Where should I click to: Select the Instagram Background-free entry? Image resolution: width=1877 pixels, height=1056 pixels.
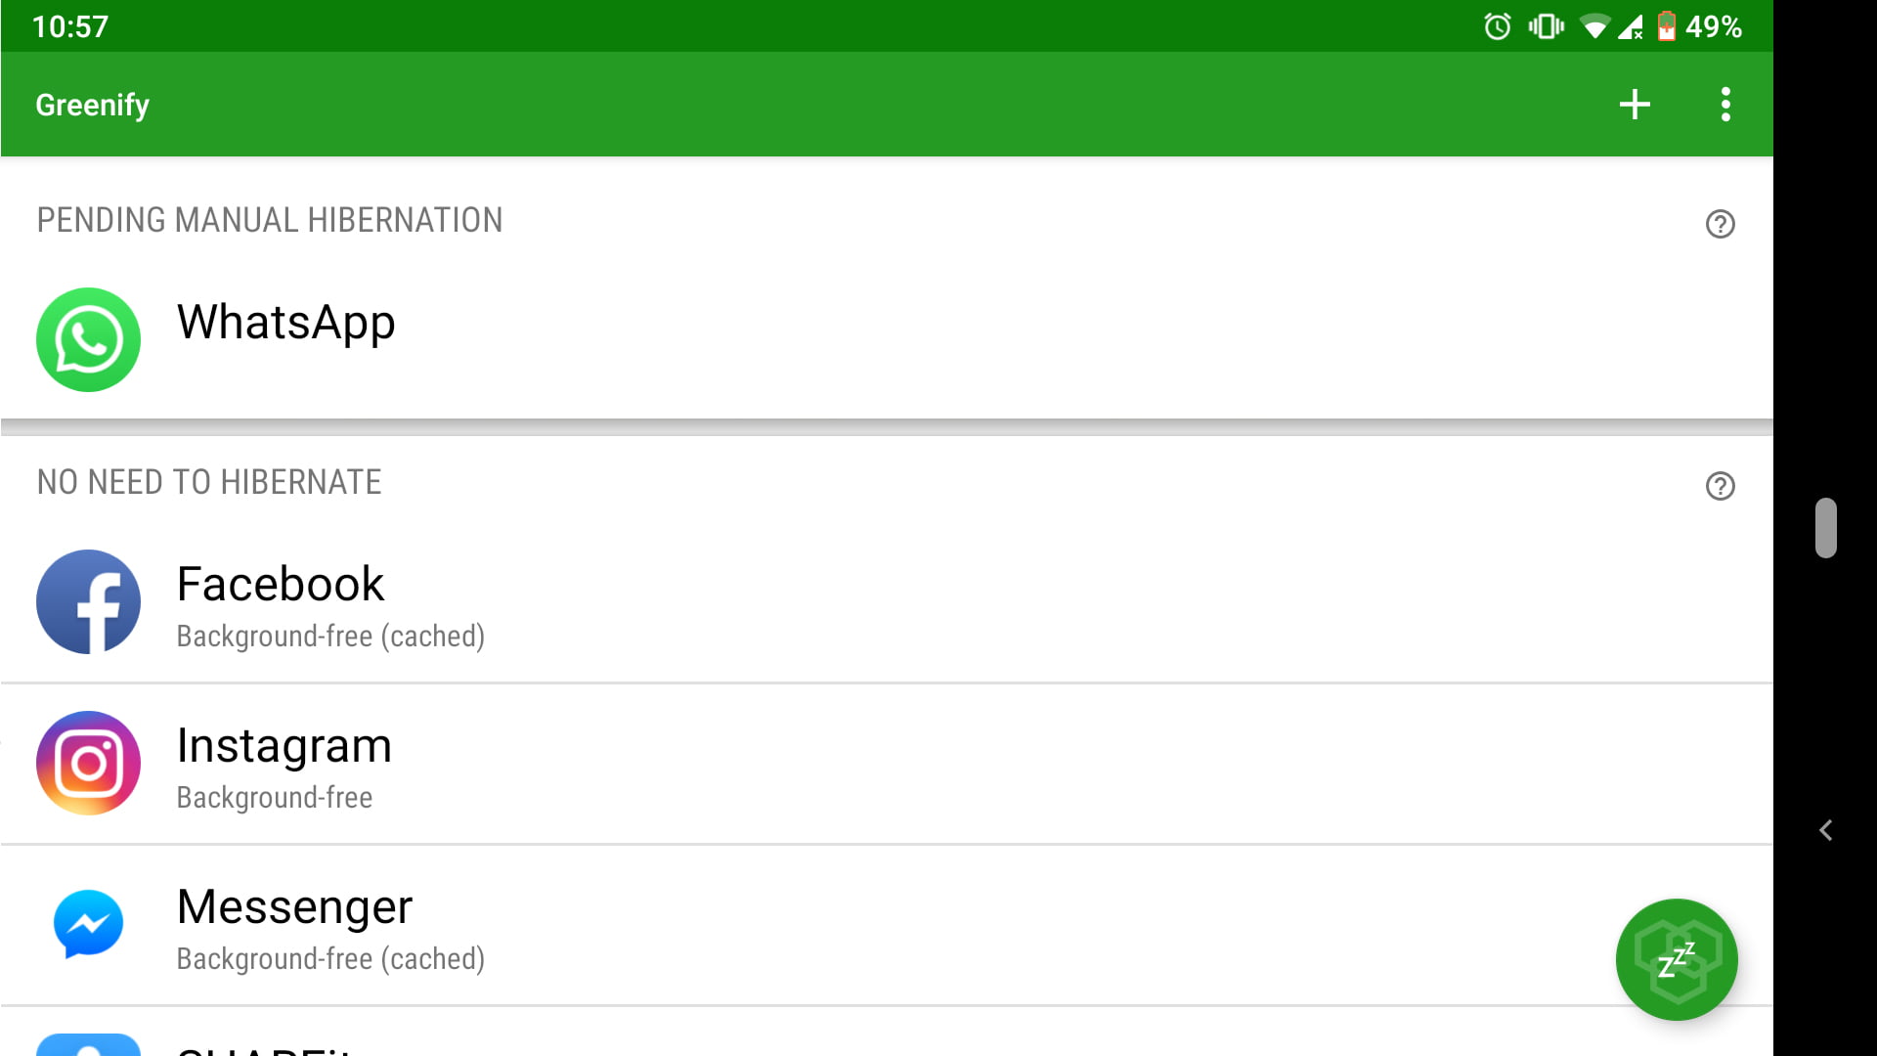tap(887, 764)
